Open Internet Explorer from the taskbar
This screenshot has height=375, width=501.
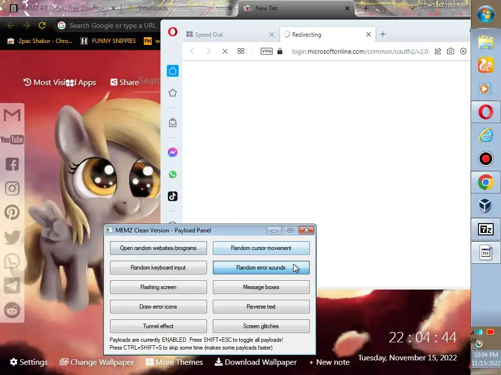486,136
